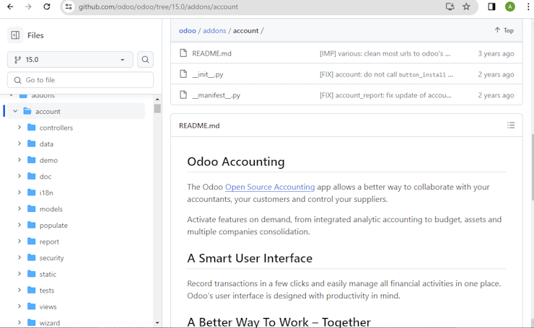
Task: Select the populate folder in tree
Action: 53,225
